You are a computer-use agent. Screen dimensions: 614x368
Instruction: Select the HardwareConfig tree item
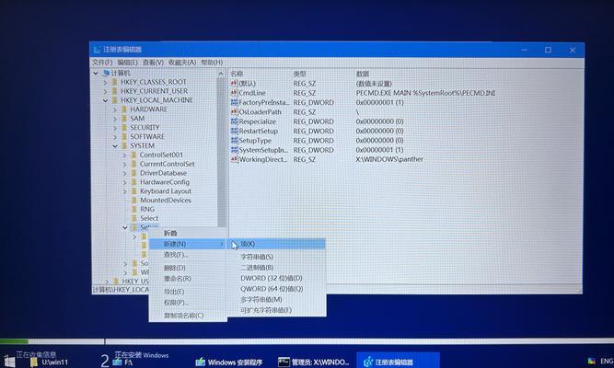[x=165, y=182]
